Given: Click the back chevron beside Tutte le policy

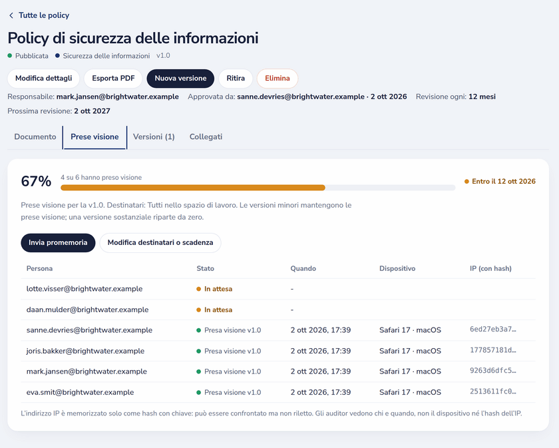Looking at the screenshot, I should 11,15.
